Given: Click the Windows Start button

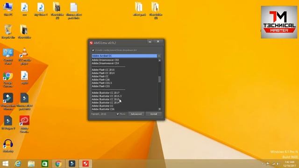Looking at the screenshot, I should tap(5, 164).
